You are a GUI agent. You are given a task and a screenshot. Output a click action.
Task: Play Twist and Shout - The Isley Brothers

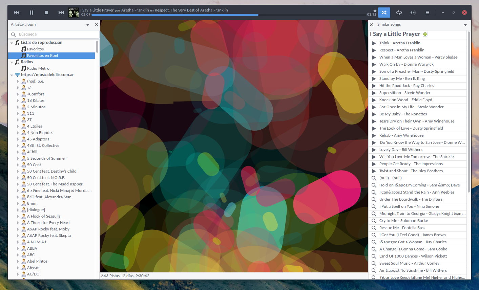coord(374,171)
